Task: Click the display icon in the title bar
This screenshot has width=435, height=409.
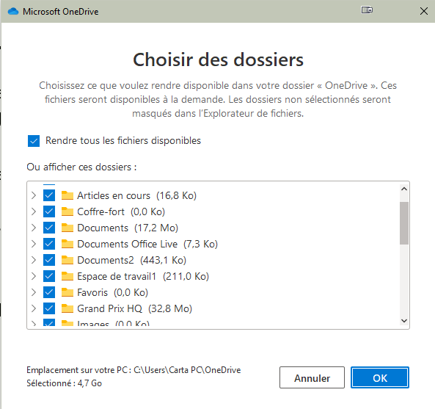Action: (367, 10)
